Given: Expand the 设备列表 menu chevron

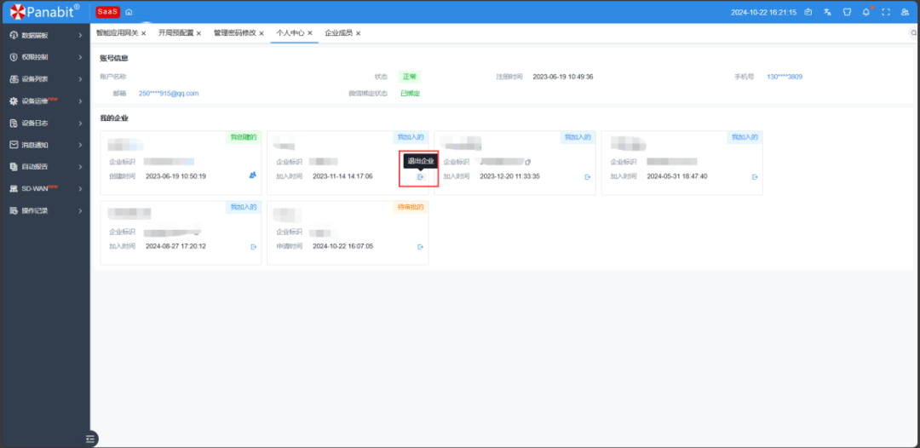Looking at the screenshot, I should click(x=80, y=79).
